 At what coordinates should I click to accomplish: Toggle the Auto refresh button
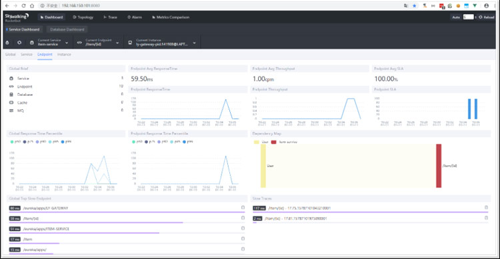(456, 17)
